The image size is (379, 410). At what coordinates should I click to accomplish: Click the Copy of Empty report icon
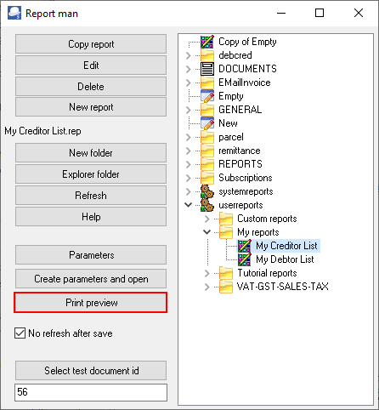(207, 42)
